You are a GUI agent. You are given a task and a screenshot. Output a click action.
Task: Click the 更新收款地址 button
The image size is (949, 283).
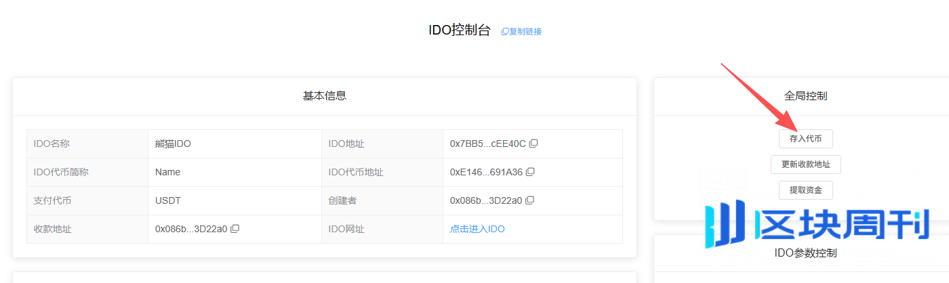coord(805,165)
